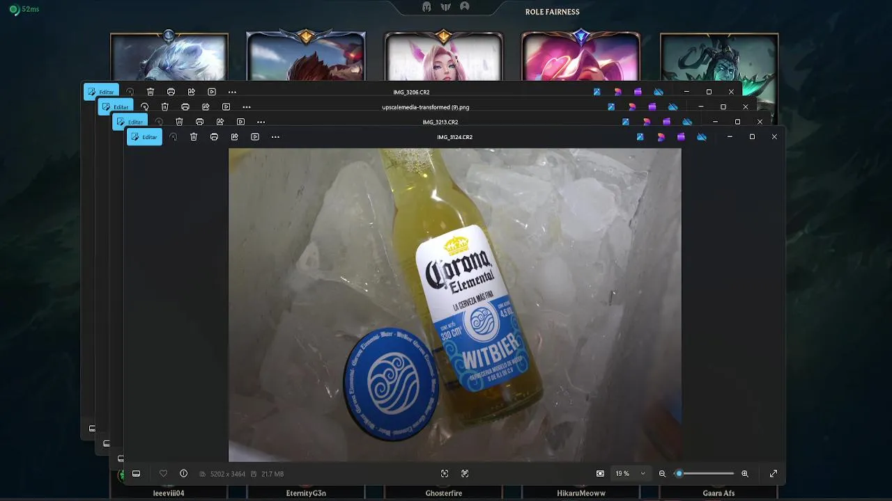
Task: Select the helmet role icon at the top of the game
Action: pyautogui.click(x=426, y=7)
